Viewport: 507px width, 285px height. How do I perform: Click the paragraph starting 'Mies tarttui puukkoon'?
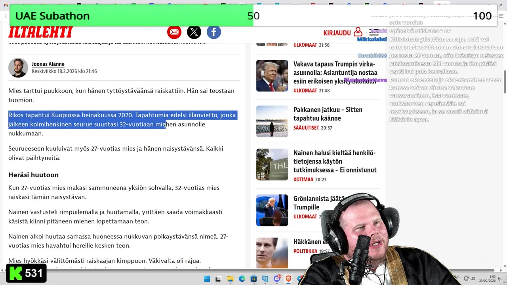pos(121,95)
